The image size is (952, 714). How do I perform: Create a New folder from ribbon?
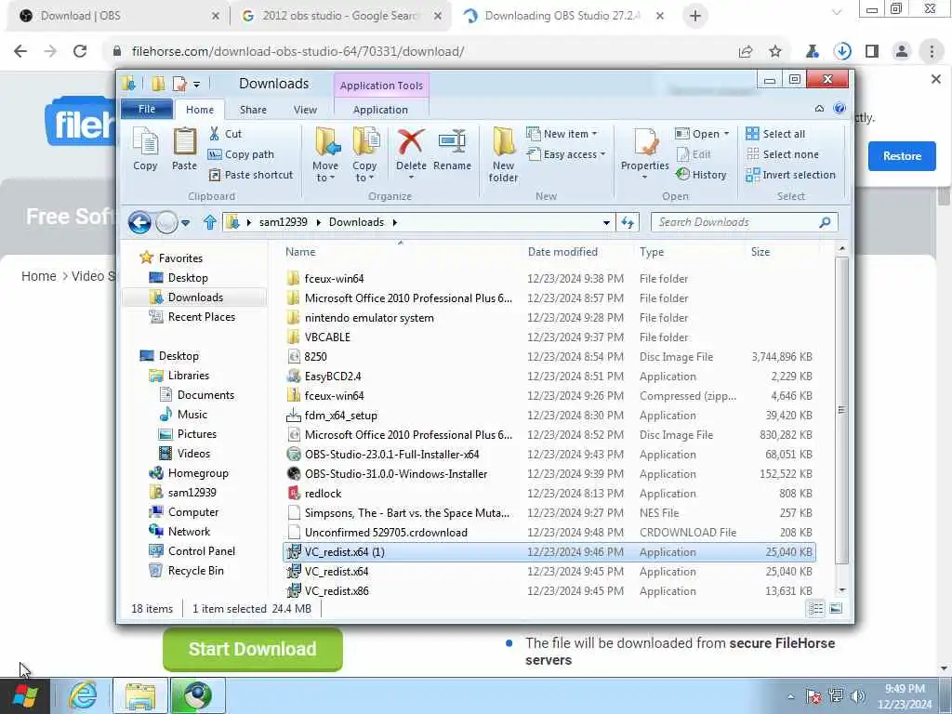[x=503, y=154]
